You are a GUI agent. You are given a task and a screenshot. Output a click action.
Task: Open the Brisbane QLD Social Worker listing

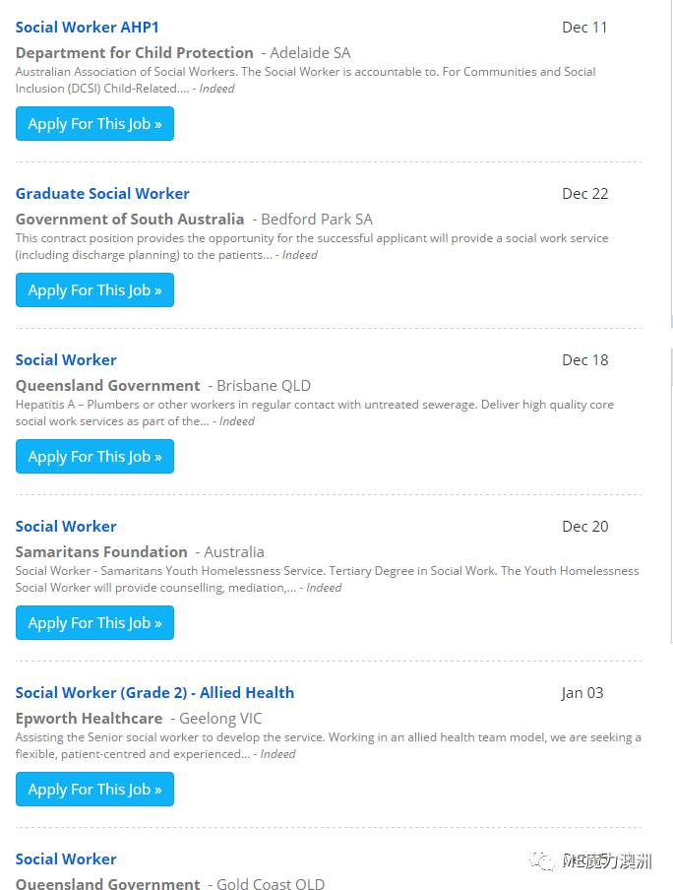pos(66,360)
